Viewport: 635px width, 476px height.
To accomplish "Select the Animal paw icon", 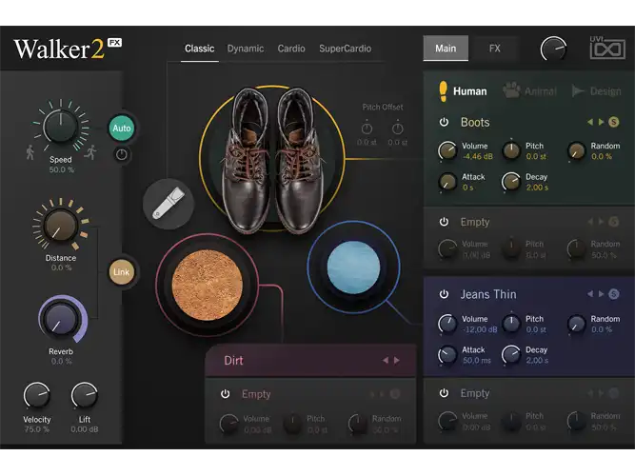I will (512, 90).
